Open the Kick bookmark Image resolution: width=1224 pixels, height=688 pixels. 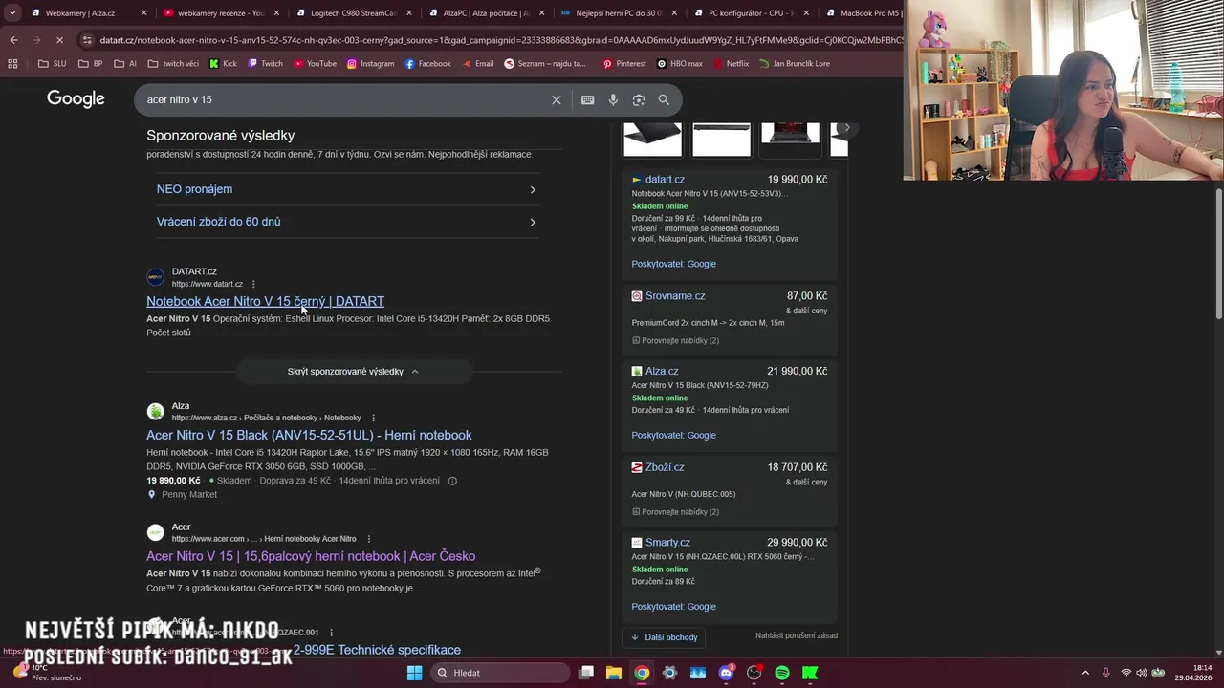(223, 64)
